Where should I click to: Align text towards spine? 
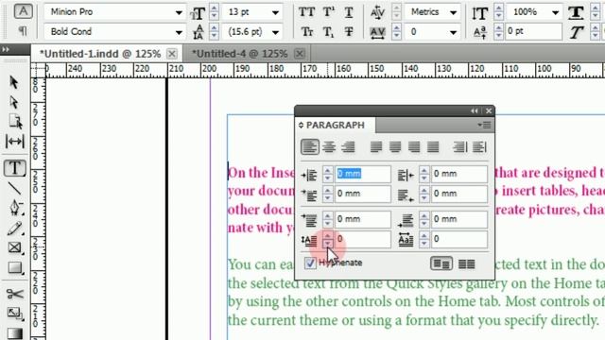click(460, 147)
